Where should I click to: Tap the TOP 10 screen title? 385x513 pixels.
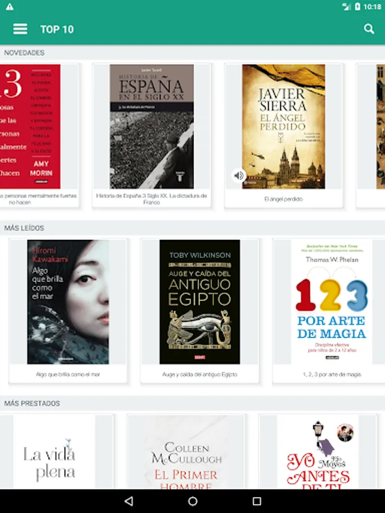click(x=57, y=29)
